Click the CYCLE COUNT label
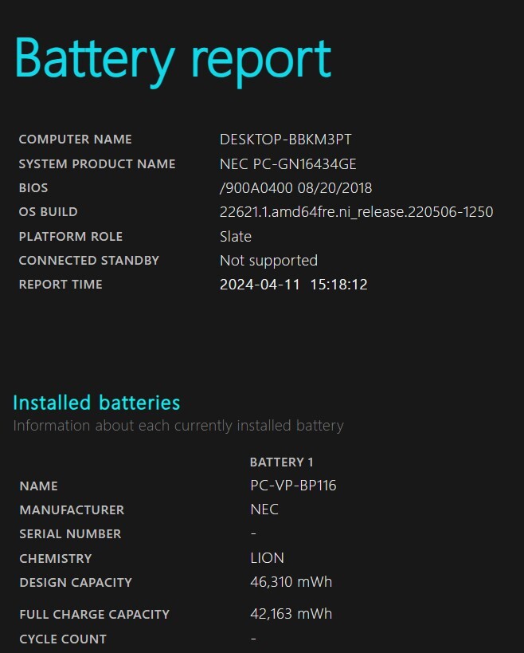Viewport: 524px width, 653px height. click(x=63, y=639)
